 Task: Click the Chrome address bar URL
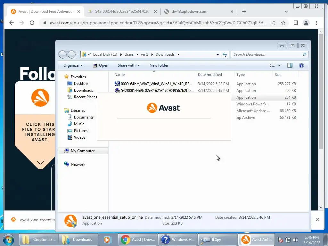(158, 23)
